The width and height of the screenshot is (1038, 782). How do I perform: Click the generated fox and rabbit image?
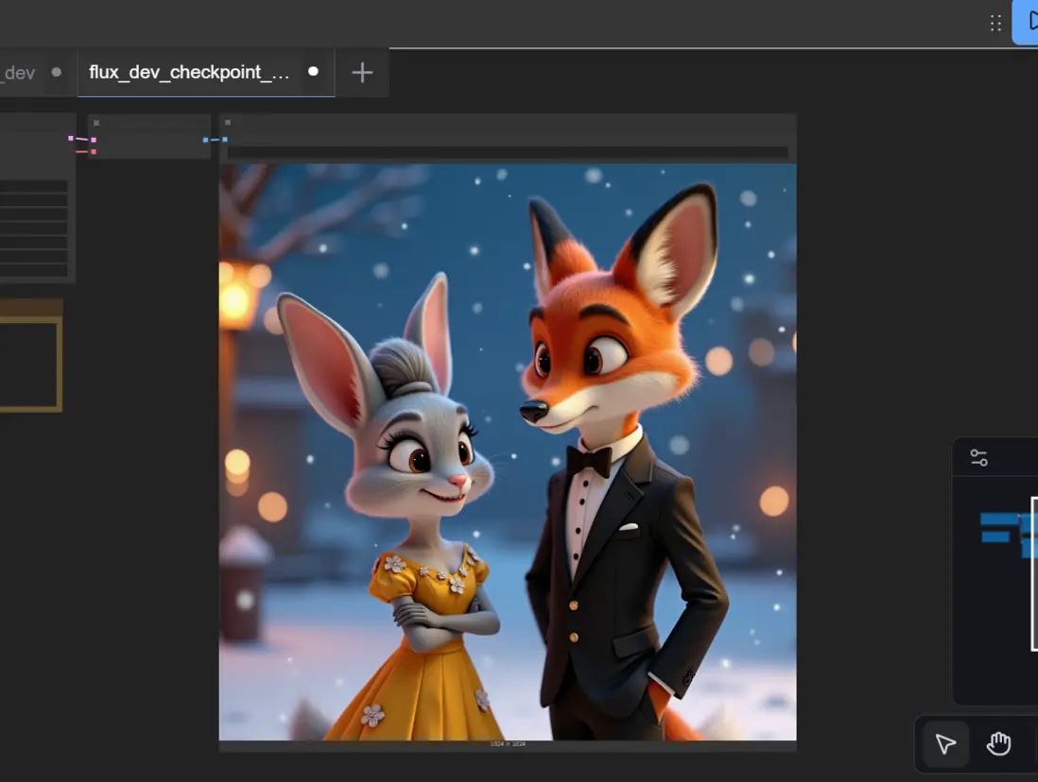click(508, 451)
